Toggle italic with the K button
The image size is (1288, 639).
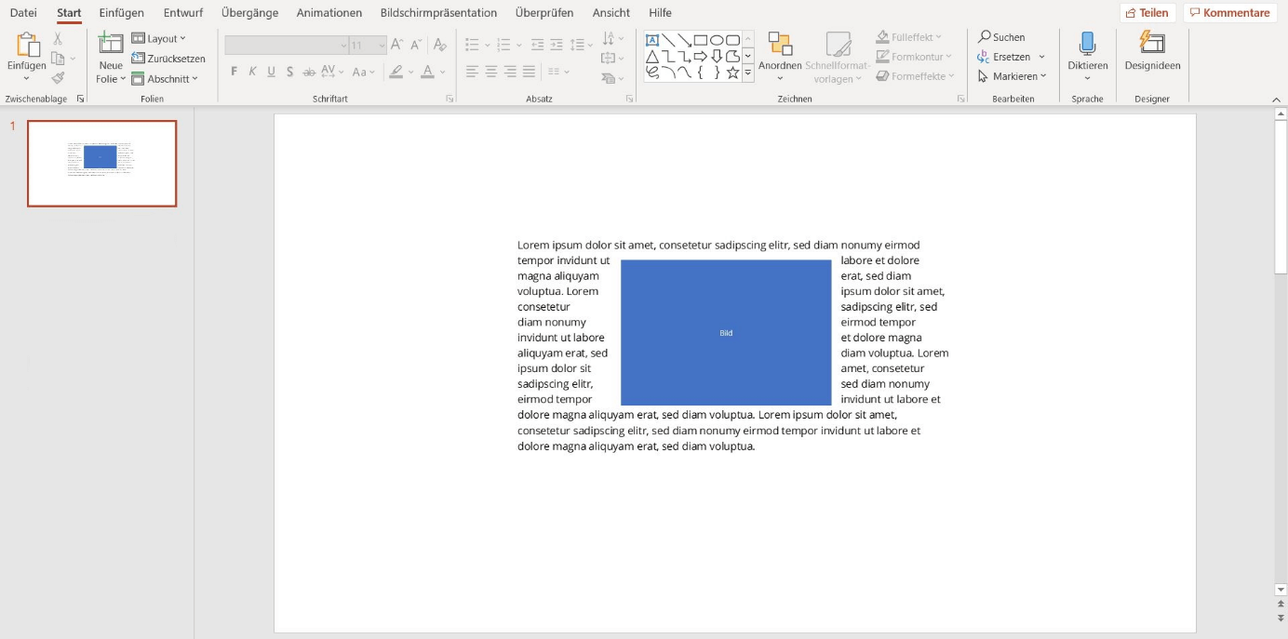tap(252, 72)
